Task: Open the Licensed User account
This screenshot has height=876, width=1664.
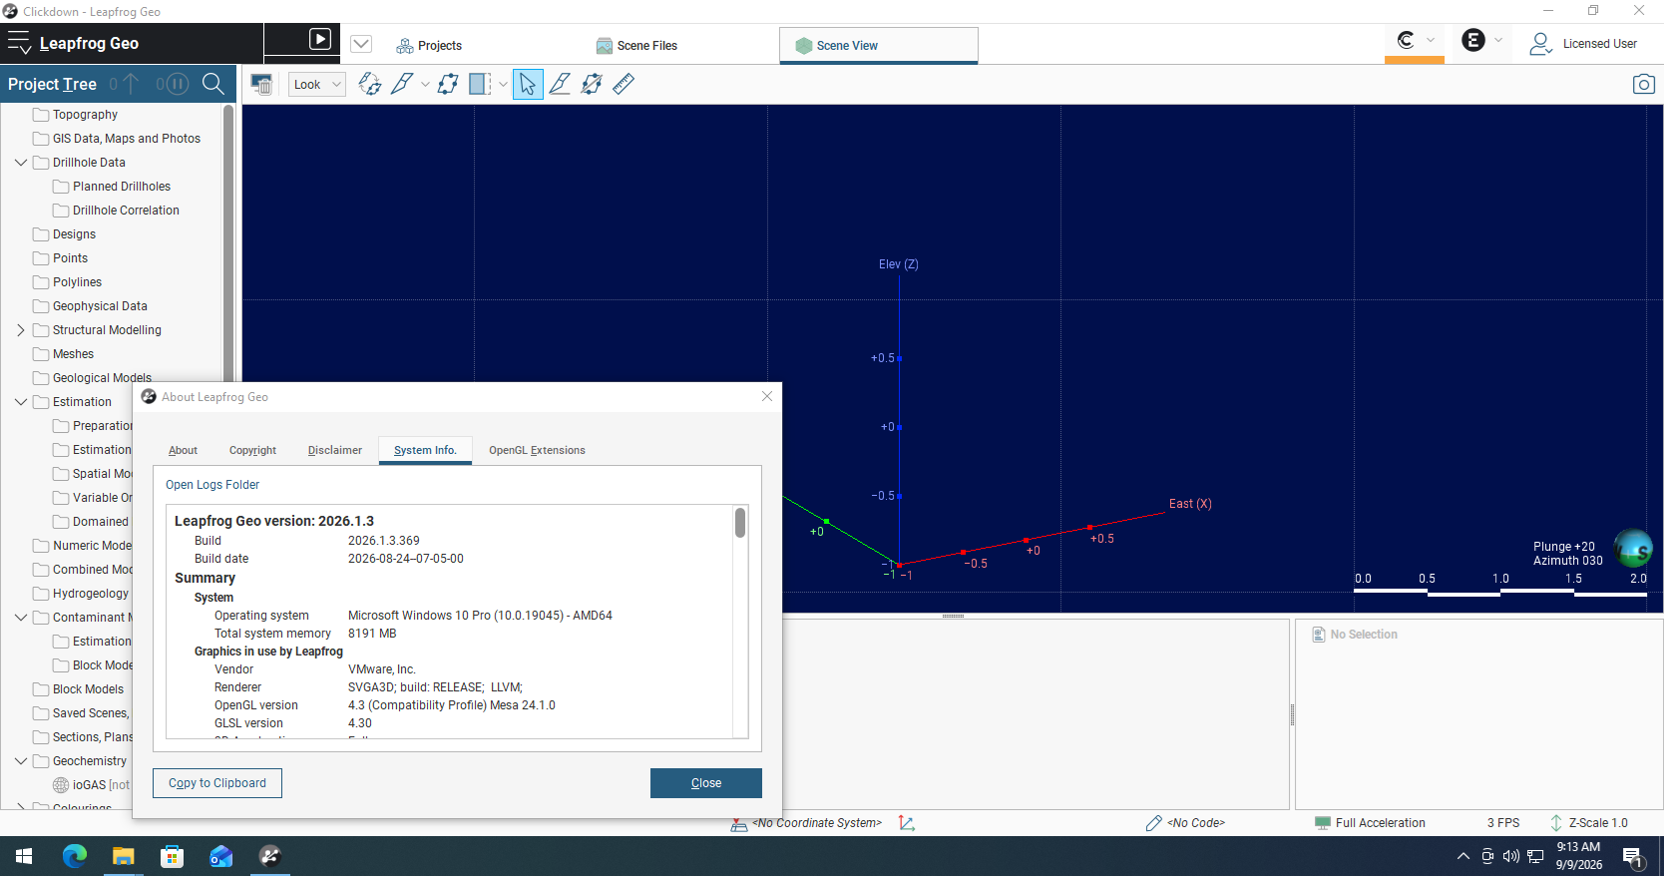Action: pyautogui.click(x=1583, y=44)
